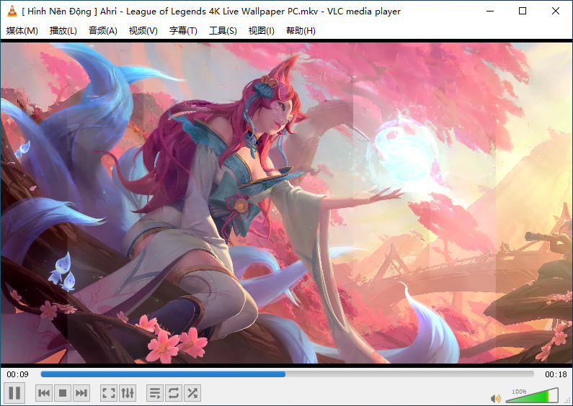Pause the video playback
Image resolution: width=573 pixels, height=406 pixels.
[14, 393]
